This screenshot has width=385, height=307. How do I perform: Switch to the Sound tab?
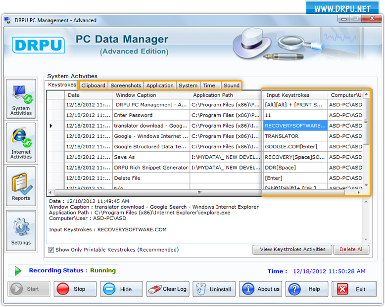coord(231,86)
